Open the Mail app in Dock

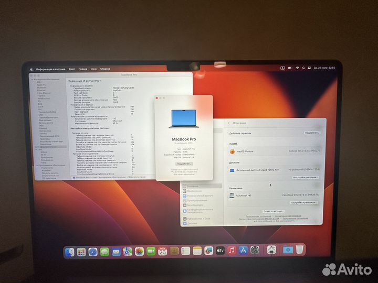[x=116, y=252]
